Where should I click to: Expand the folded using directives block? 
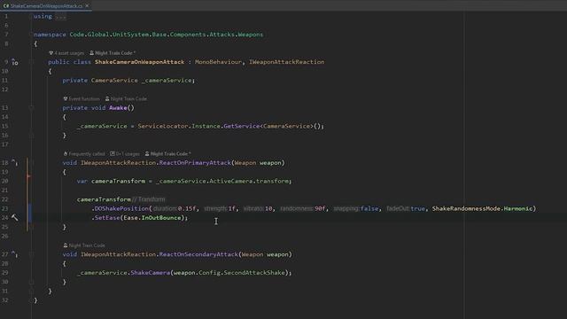(61, 17)
